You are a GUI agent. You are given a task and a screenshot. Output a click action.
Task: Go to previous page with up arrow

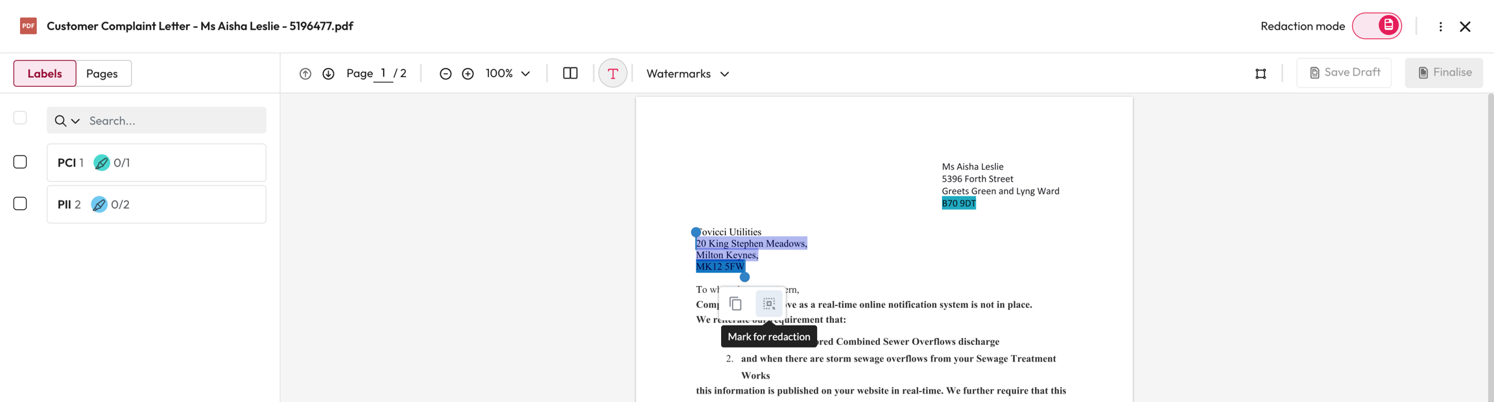[x=305, y=74]
